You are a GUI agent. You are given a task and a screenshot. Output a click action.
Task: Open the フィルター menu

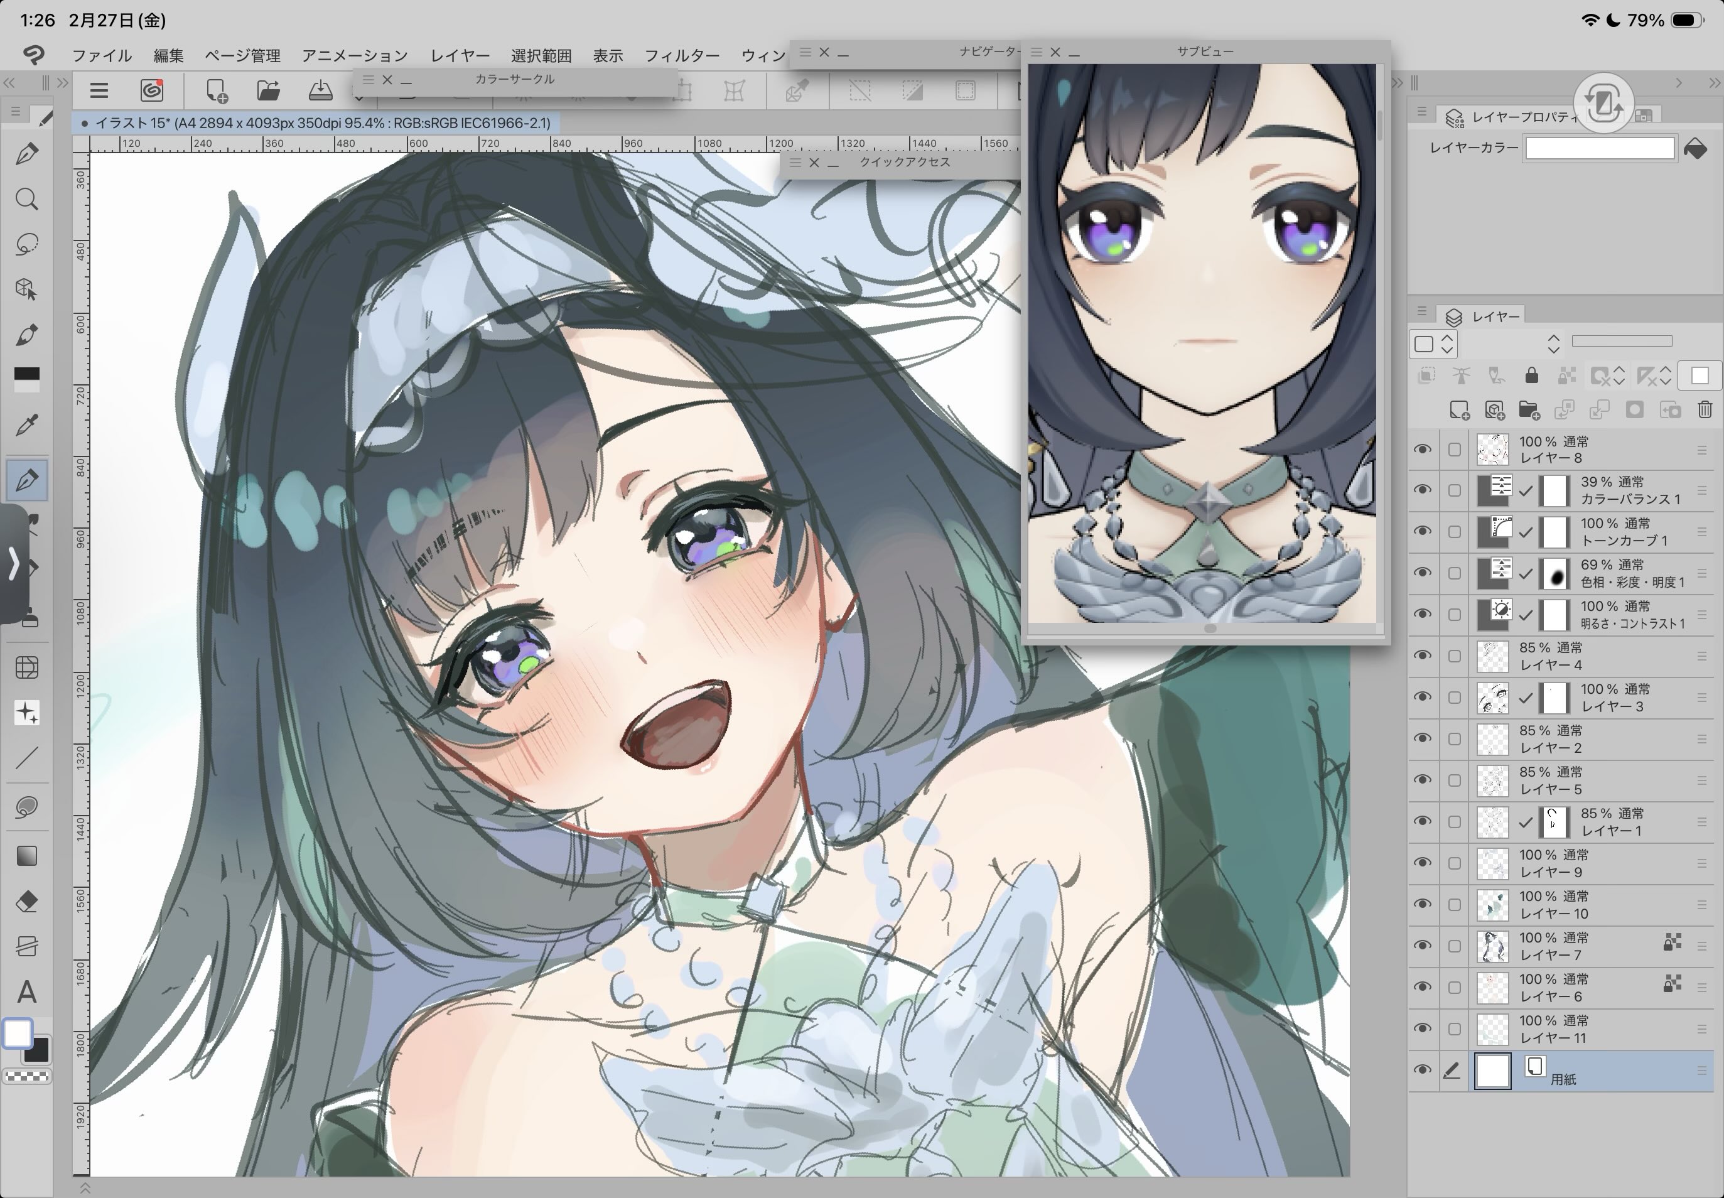tap(681, 55)
